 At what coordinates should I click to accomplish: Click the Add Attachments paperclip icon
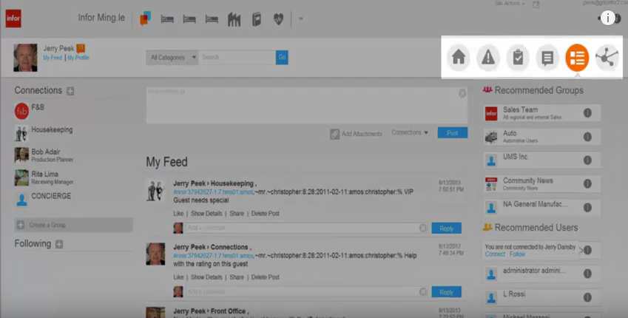[334, 134]
